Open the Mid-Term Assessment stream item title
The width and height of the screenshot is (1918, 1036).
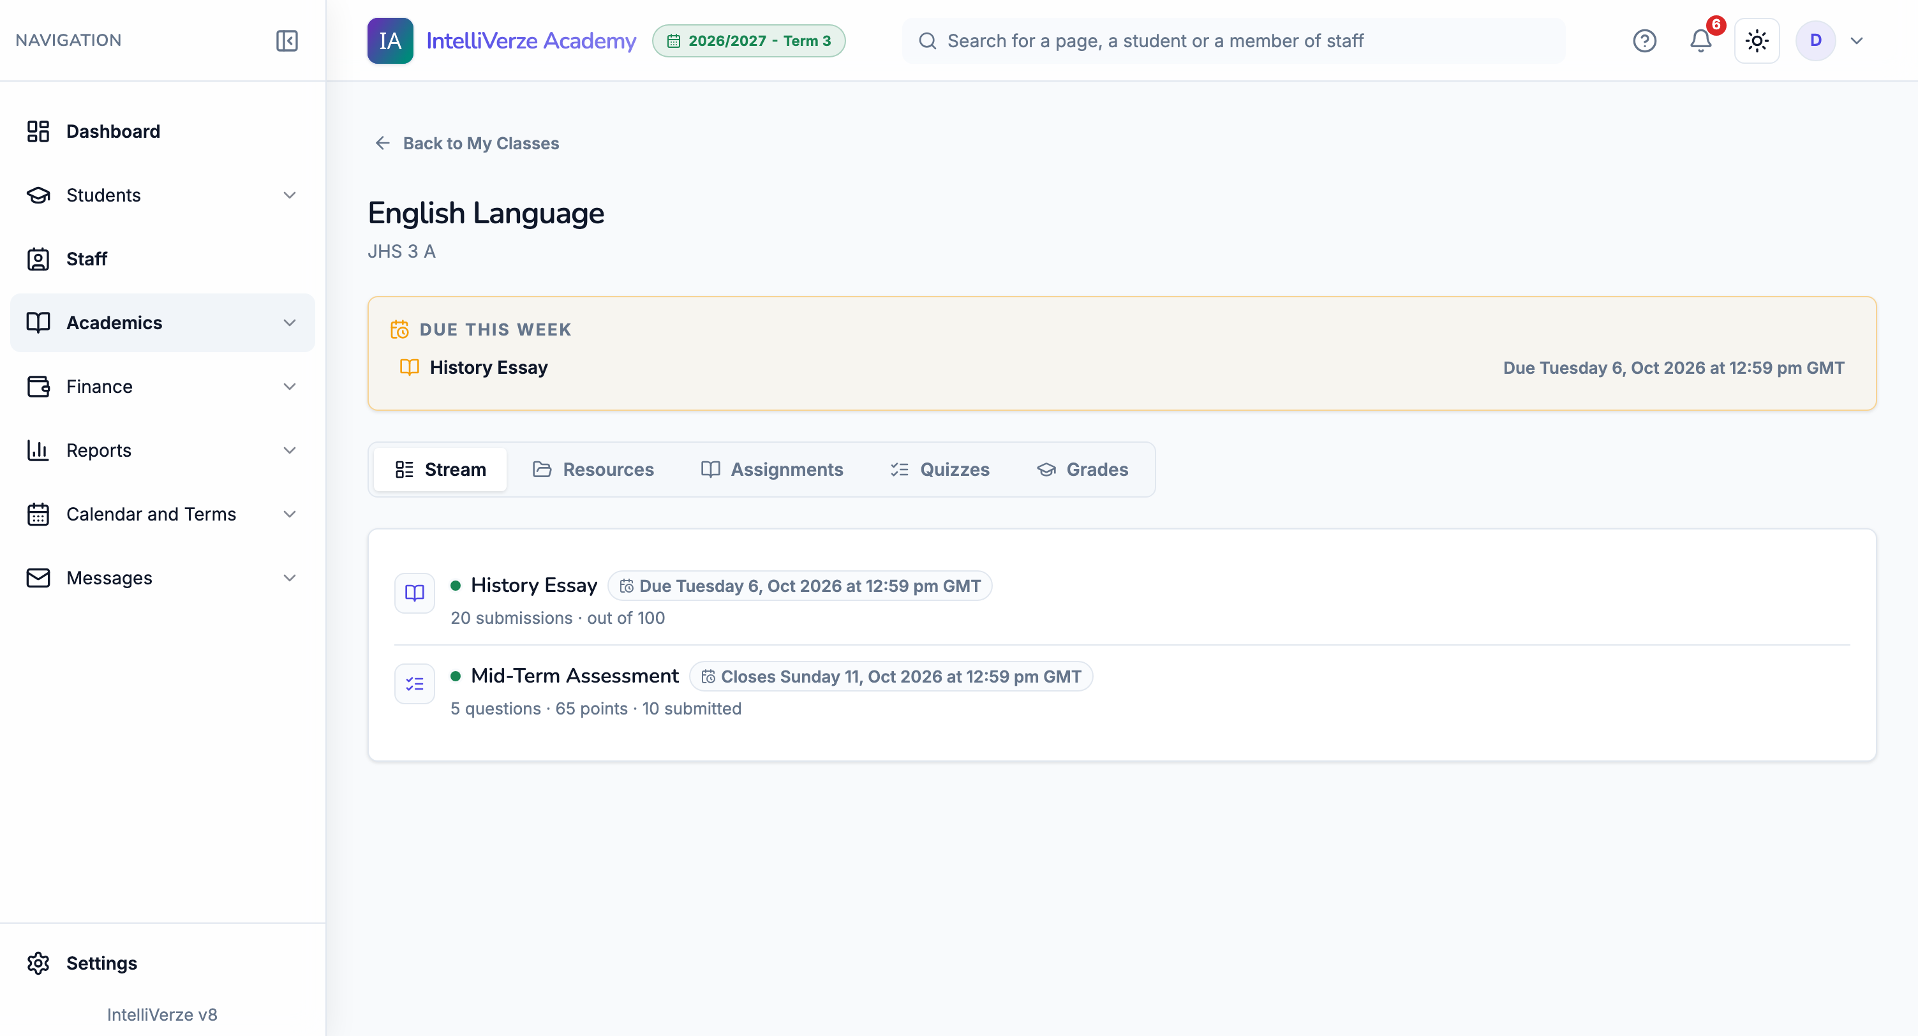[575, 676]
